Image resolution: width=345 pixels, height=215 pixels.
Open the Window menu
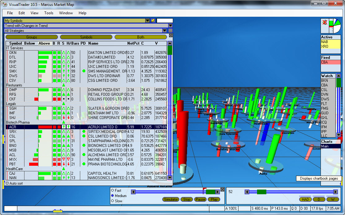pos(66,13)
